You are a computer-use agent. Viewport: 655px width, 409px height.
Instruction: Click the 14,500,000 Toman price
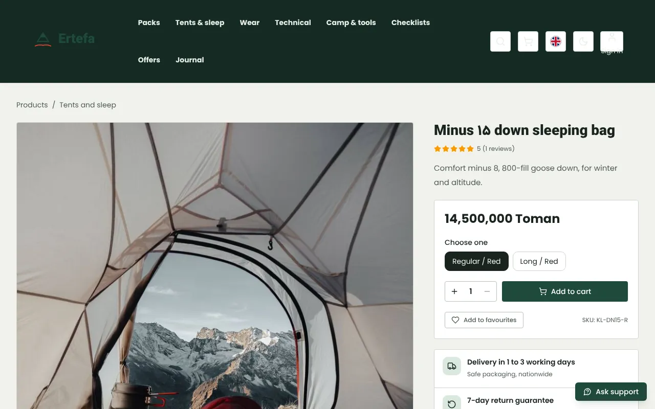502,219
